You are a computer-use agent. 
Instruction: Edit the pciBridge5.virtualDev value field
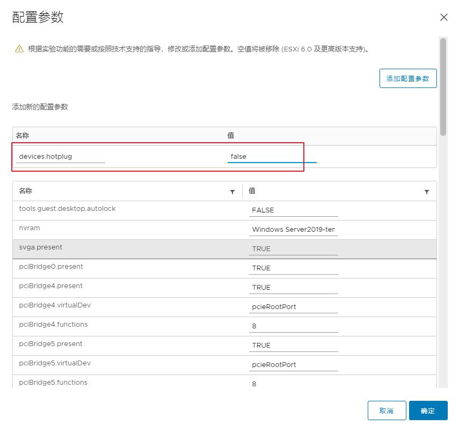[293, 365]
